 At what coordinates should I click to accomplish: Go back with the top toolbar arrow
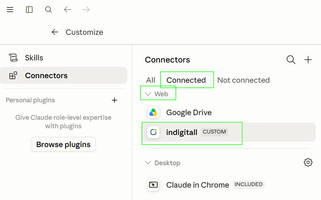(67, 10)
